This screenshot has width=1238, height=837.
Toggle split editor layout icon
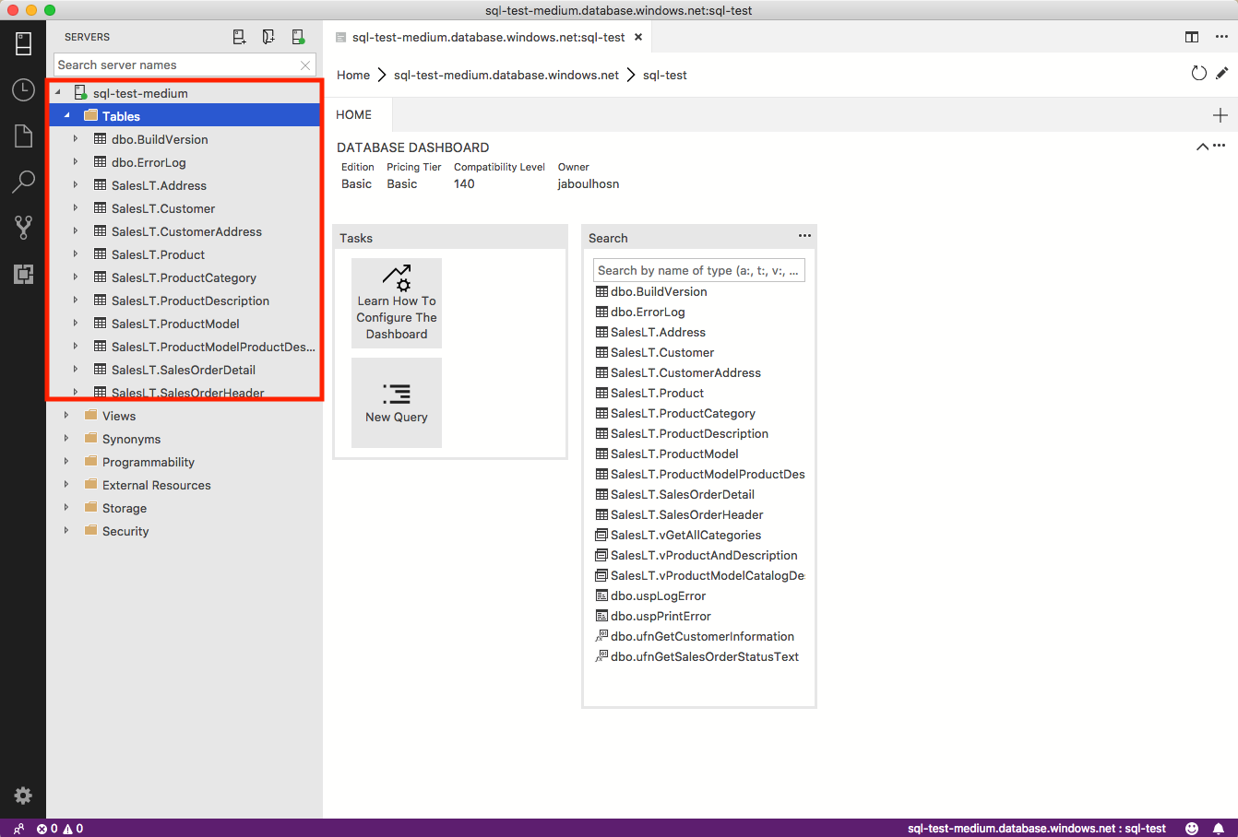pyautogui.click(x=1192, y=37)
